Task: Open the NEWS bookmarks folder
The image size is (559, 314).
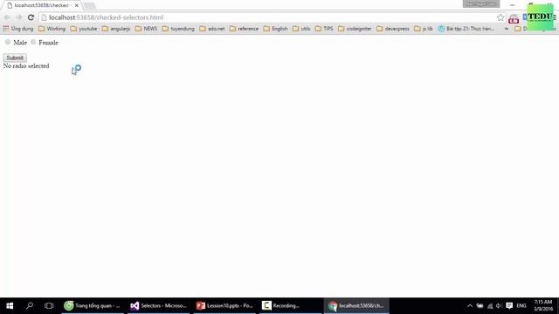Action: (x=146, y=29)
